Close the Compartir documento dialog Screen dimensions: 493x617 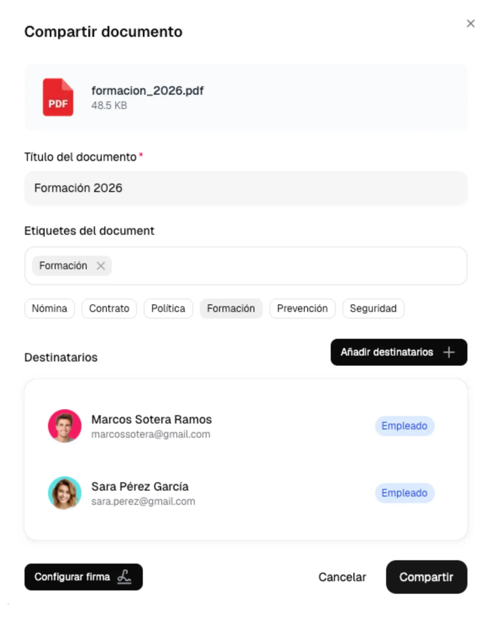coord(470,23)
